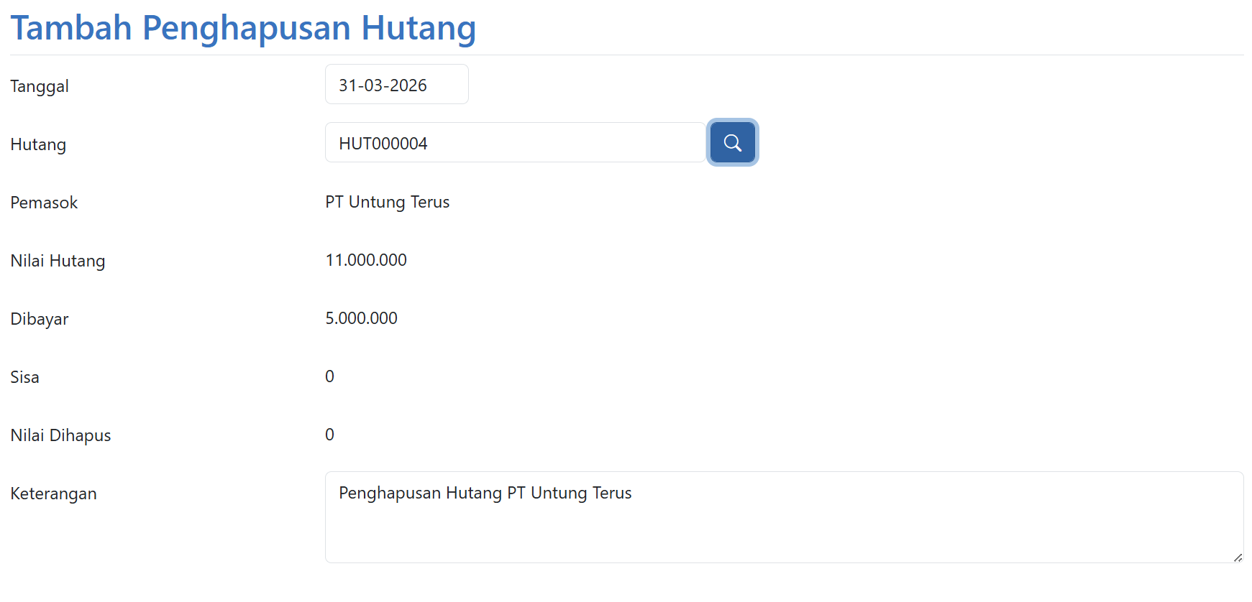Screen dimensions: 1252x602
Task: Click the Tambah Penghapusan Hutang heading
Action: (243, 28)
